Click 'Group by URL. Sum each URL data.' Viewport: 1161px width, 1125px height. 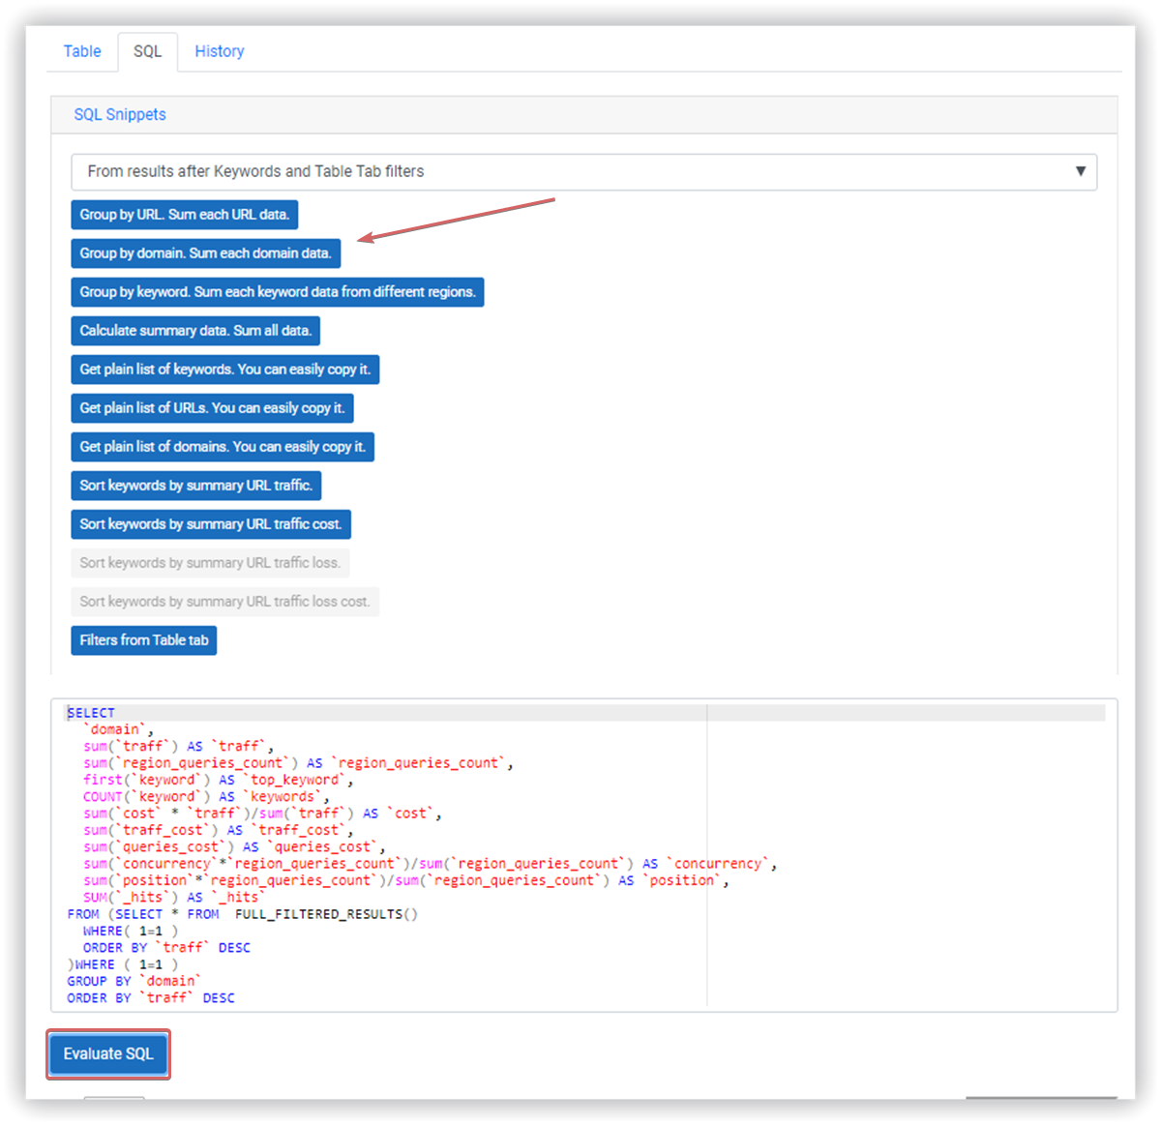coord(185,215)
